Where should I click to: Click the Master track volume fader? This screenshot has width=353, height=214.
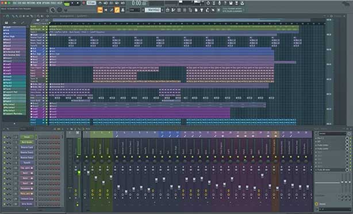[79, 173]
